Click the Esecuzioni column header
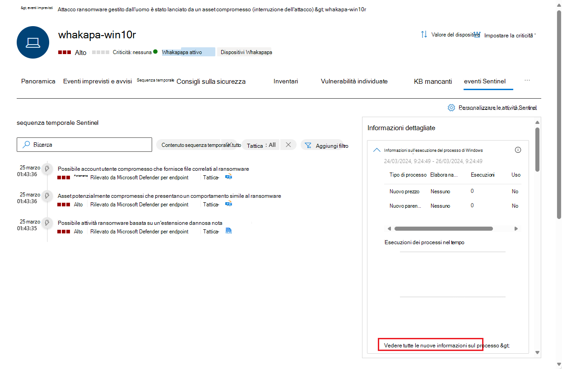Image resolution: width=562 pixels, height=369 pixels. 483,174
